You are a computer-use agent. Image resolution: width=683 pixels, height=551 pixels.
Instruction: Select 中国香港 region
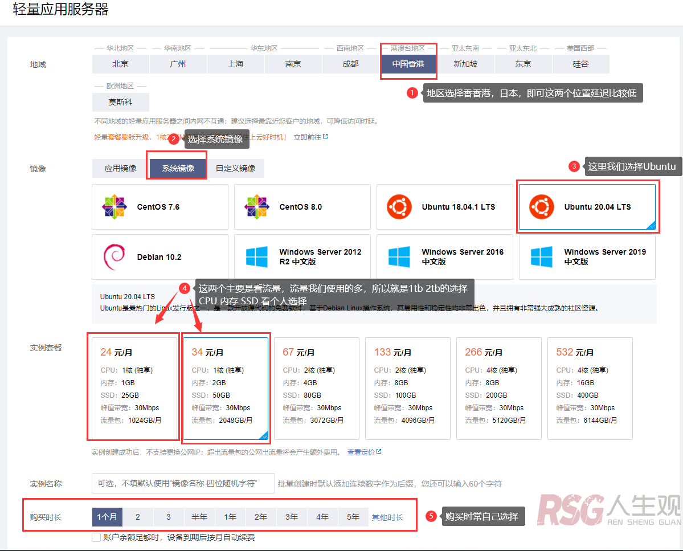point(408,64)
